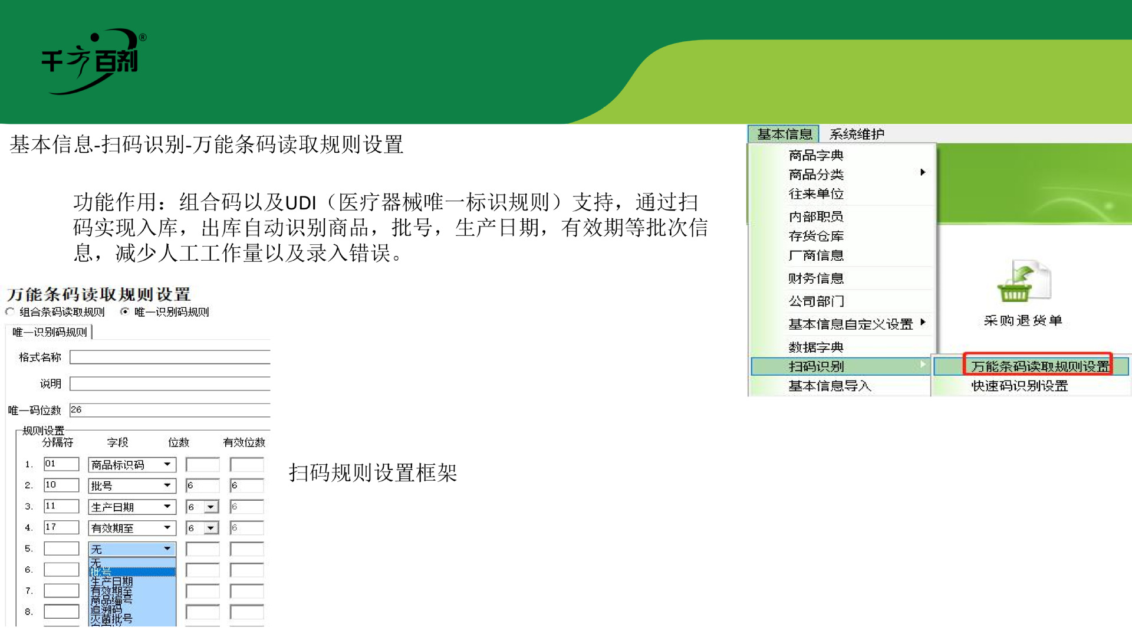Open row 2 批号 field dropdown
This screenshot has height=637, width=1132.
click(x=167, y=486)
